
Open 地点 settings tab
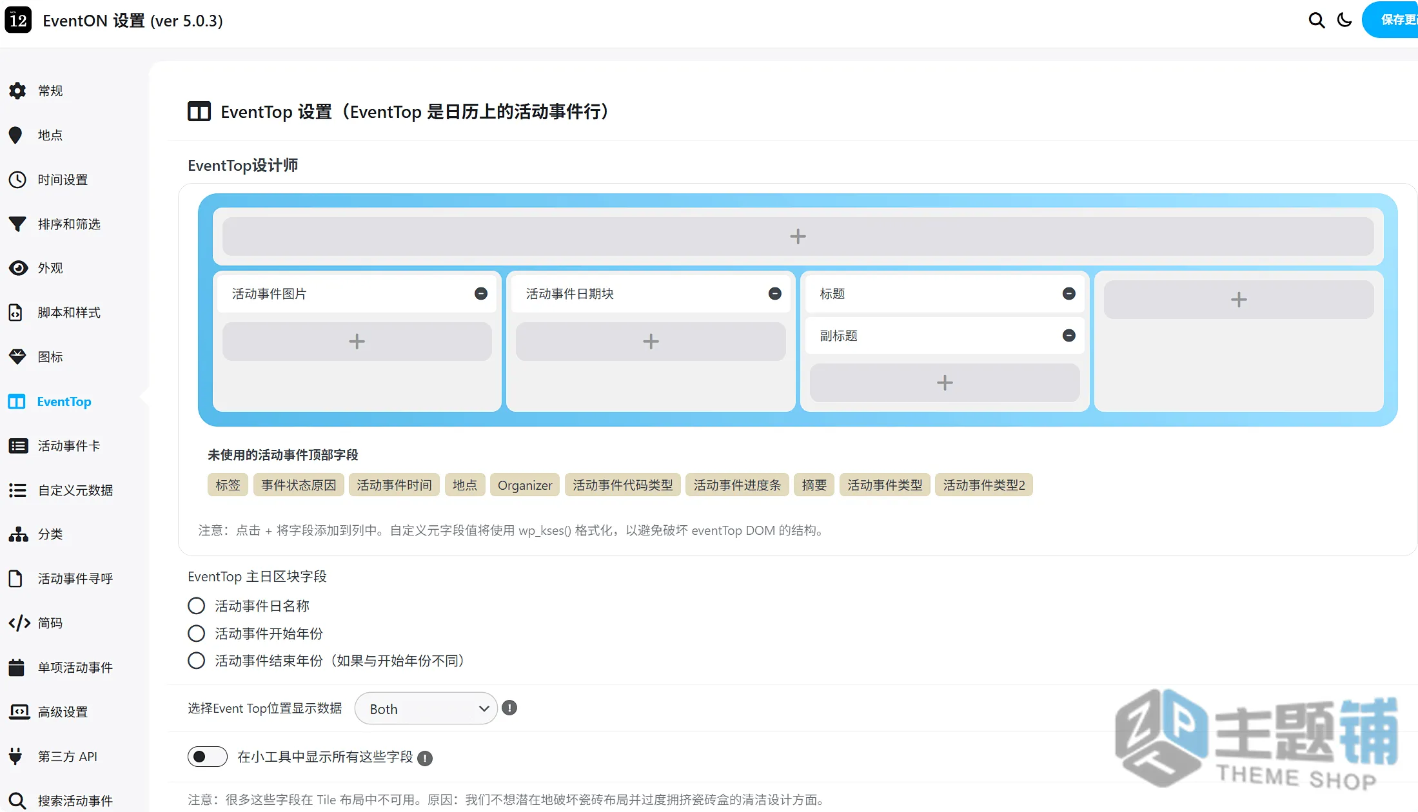50,135
